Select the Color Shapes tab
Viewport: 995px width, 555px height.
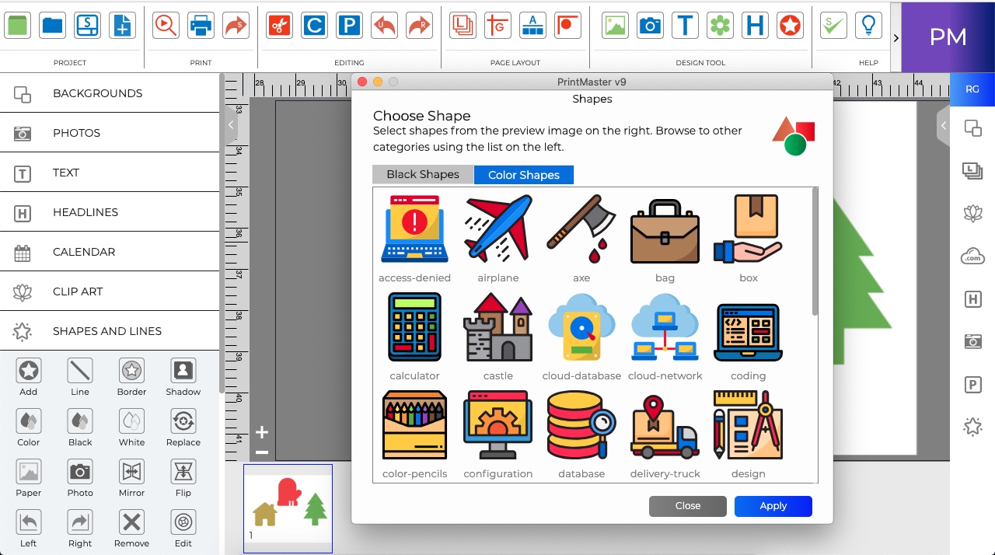click(x=524, y=174)
